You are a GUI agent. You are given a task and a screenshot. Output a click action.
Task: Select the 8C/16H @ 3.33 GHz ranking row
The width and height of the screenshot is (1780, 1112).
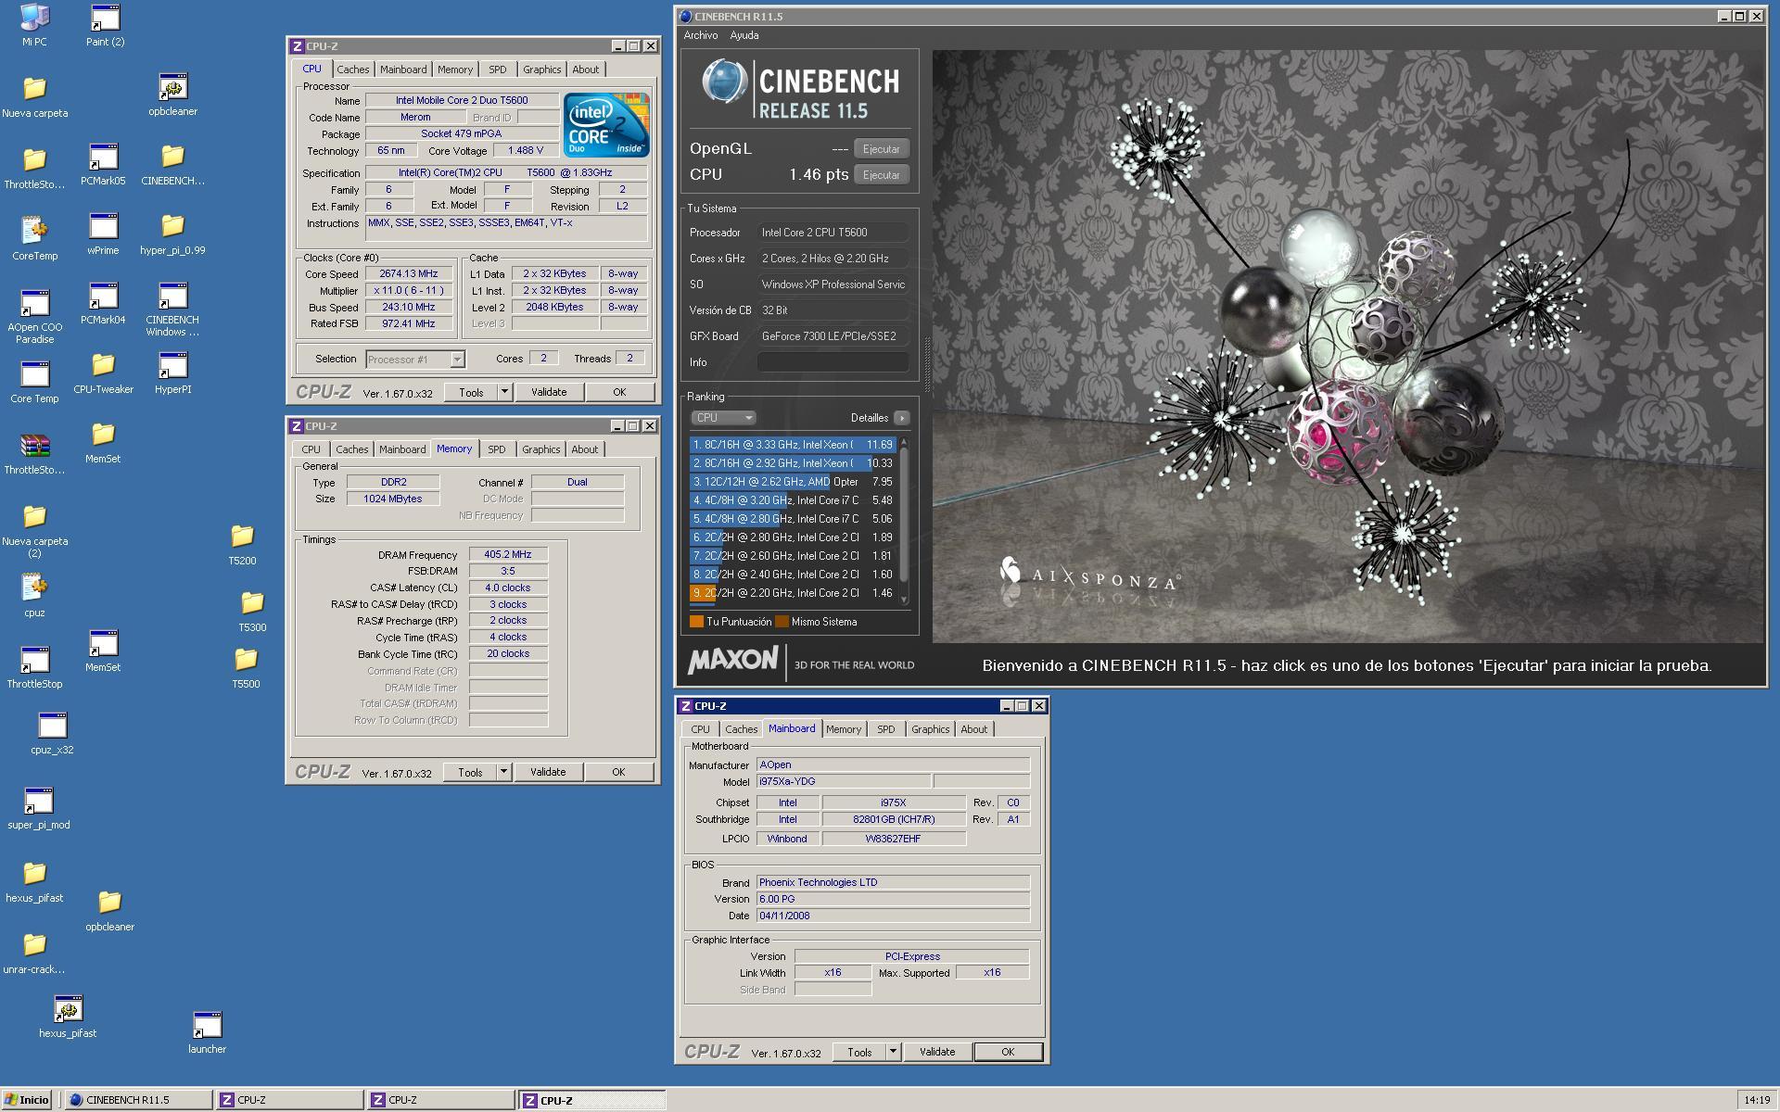[793, 445]
